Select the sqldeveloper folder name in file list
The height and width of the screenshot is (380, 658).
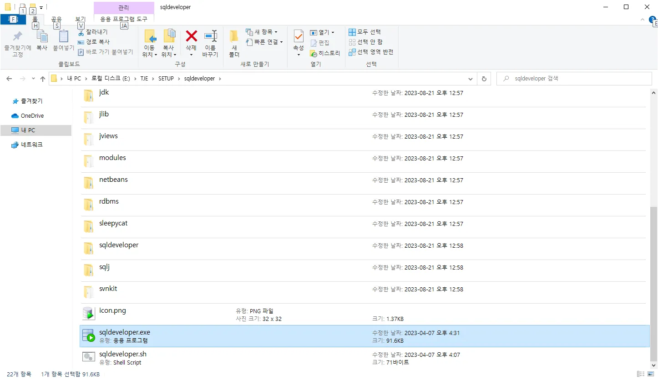(x=119, y=245)
